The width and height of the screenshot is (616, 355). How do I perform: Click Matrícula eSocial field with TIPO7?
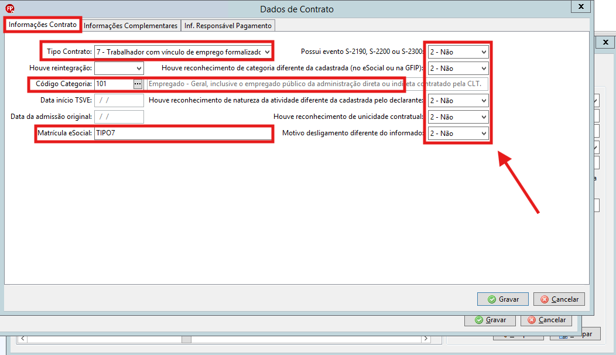[183, 133]
